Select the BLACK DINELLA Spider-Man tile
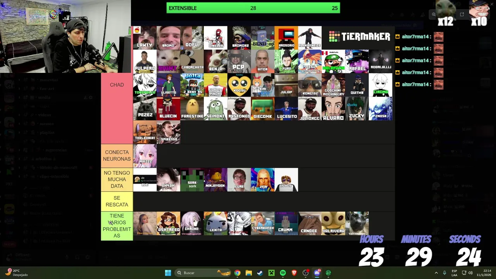 (x=215, y=38)
